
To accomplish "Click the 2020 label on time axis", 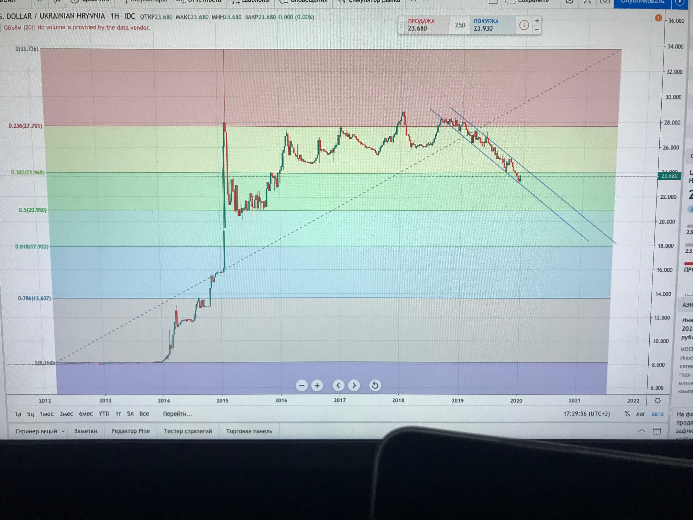I will (x=516, y=400).
